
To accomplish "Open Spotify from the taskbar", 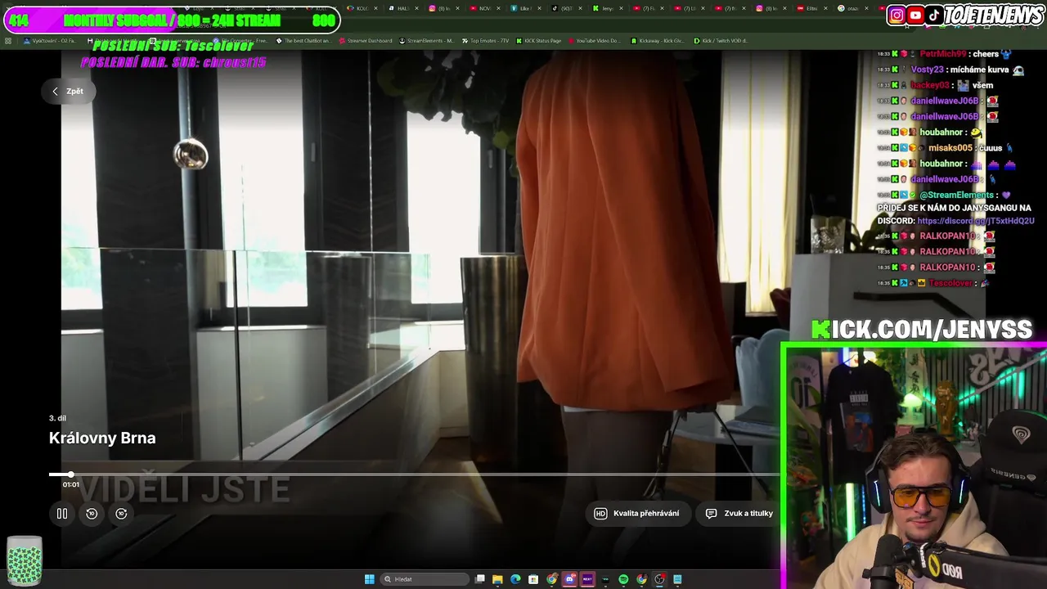I will click(623, 579).
